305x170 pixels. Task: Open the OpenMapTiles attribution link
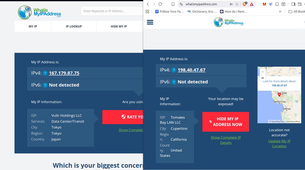click(x=277, y=122)
